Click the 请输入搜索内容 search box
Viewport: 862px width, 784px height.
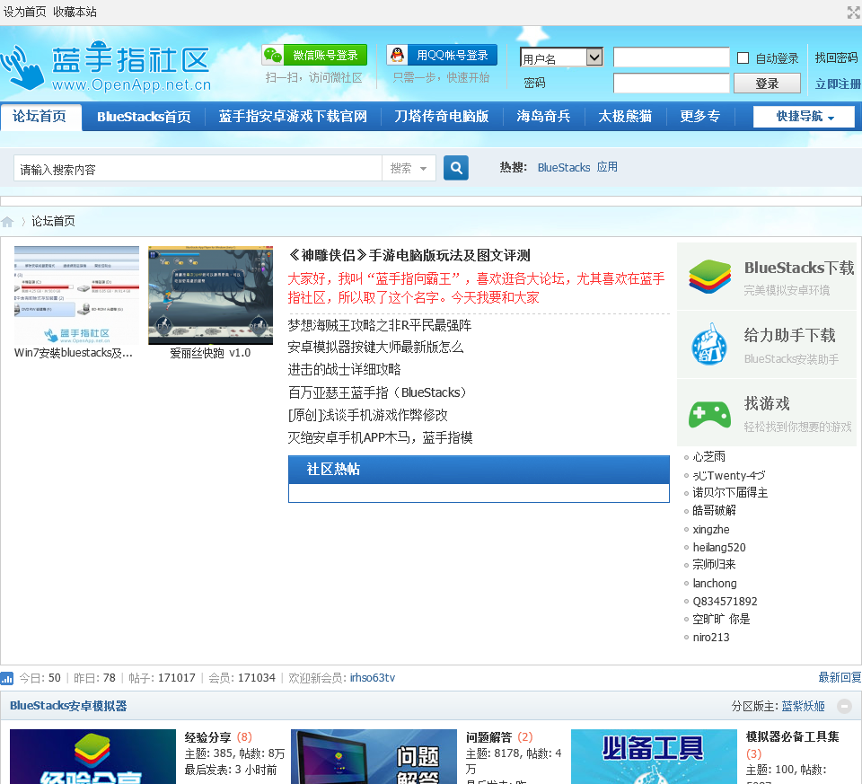tap(198, 168)
